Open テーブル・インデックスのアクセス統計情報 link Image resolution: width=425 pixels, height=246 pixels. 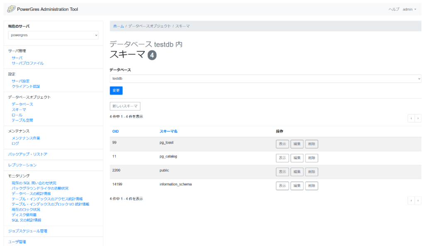pos(47,199)
